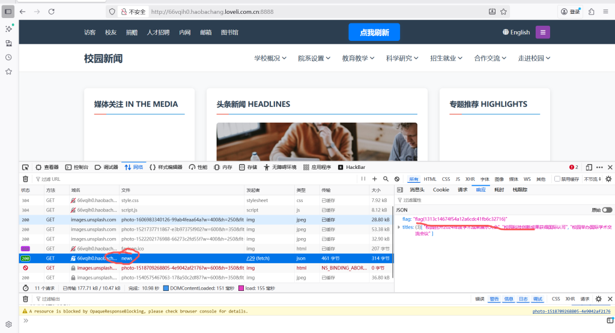Click the 点我刷新 blue button
Viewport: 615px width, 333px height.
374,32
